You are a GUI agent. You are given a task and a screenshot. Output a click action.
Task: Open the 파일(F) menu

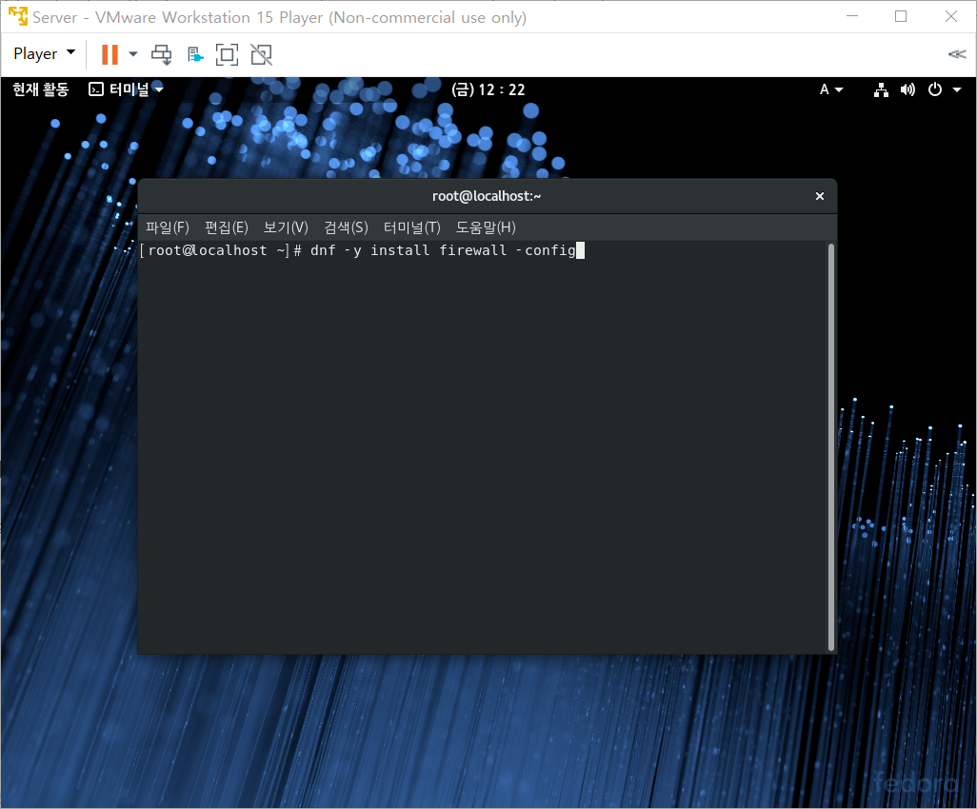coord(167,227)
